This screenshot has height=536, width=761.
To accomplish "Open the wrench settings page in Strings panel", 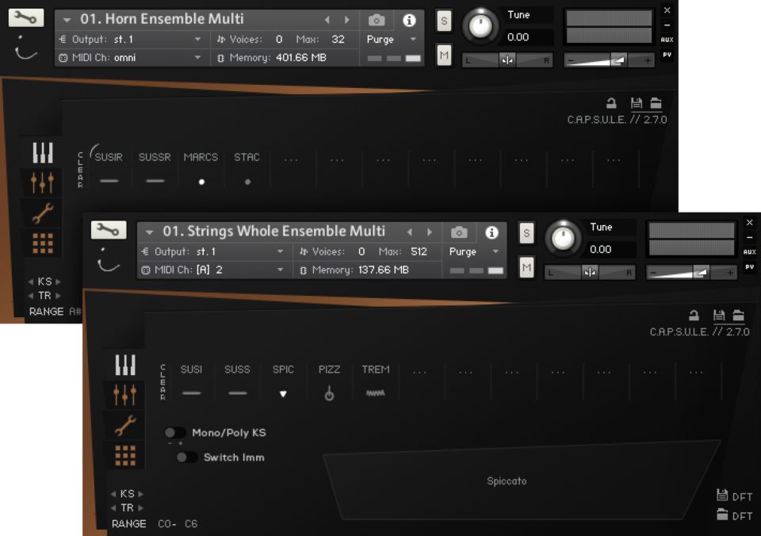I will click(125, 425).
